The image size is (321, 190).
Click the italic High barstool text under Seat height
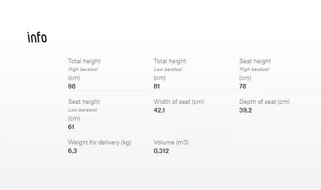[x=254, y=69]
